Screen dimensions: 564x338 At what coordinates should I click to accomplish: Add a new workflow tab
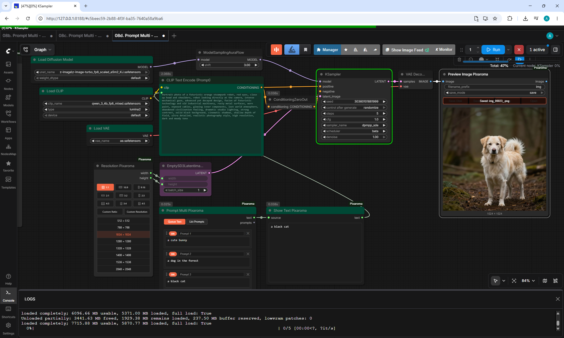[174, 36]
